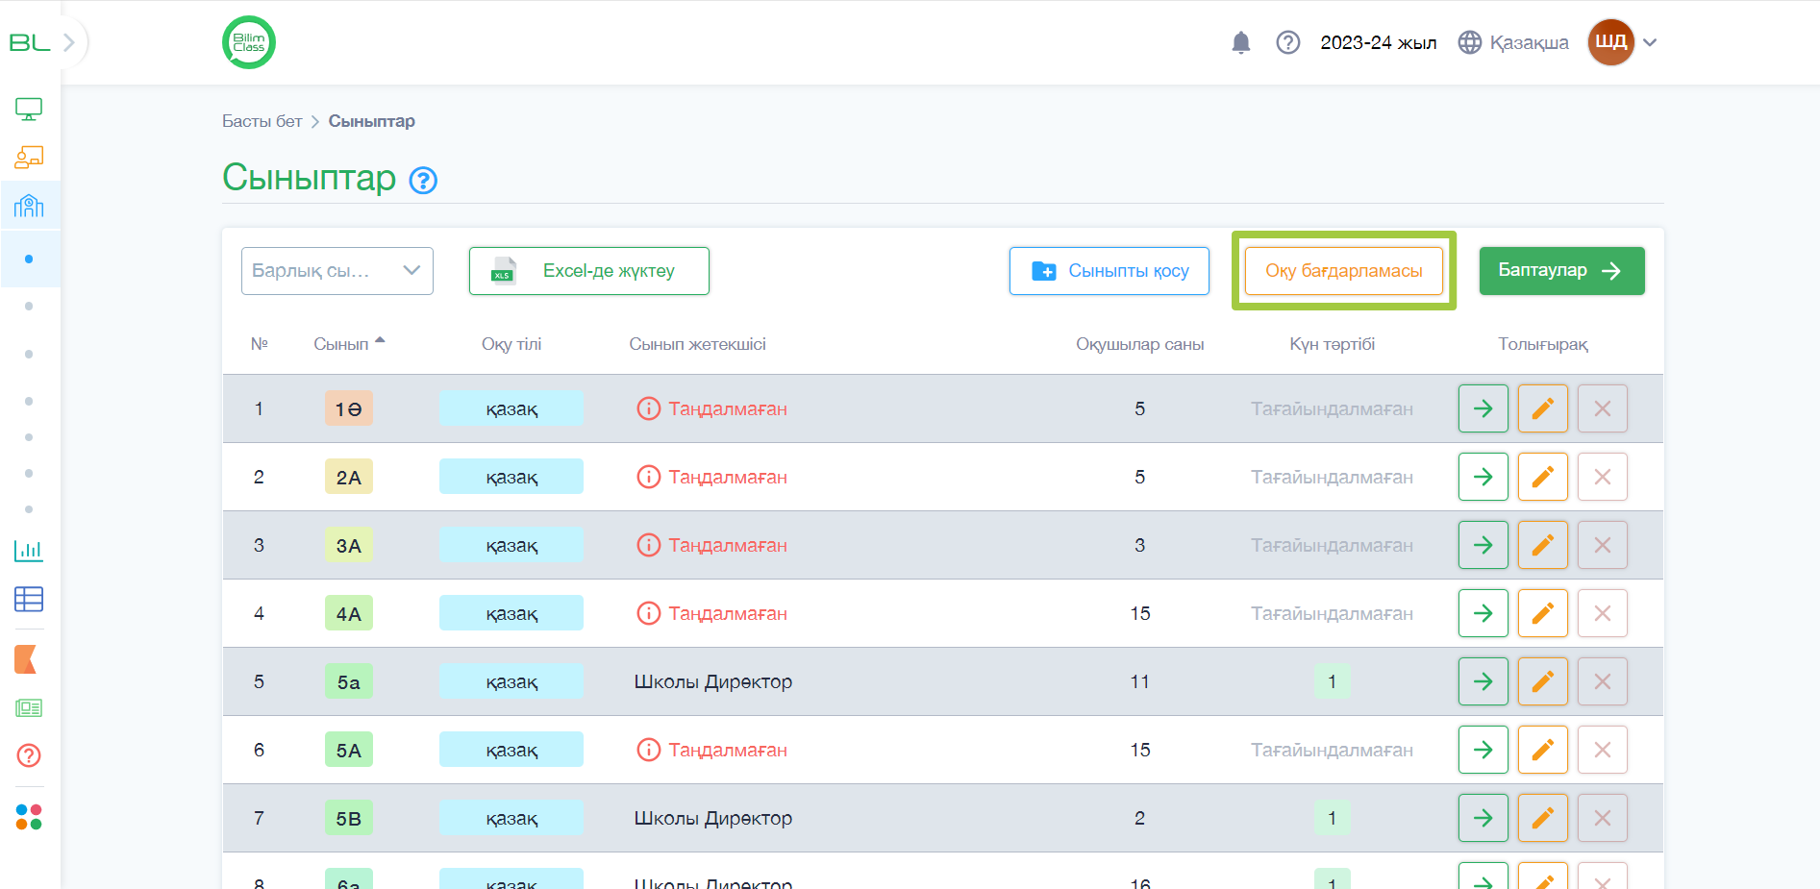Delete class 4А with X icon
This screenshot has width=1820, height=889.
pyautogui.click(x=1603, y=613)
